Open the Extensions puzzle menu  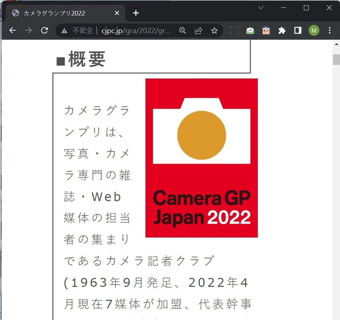[x=282, y=31]
